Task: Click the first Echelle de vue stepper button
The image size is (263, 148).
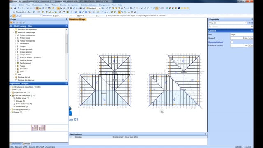Action: point(249,46)
